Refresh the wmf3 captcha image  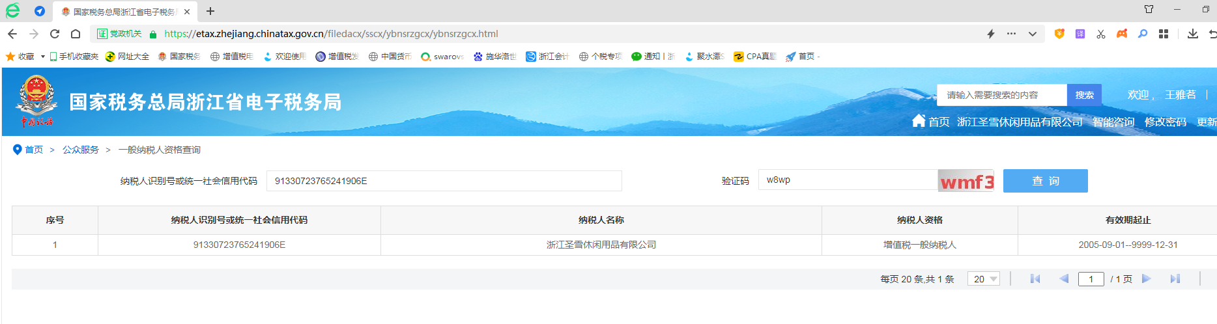point(966,181)
